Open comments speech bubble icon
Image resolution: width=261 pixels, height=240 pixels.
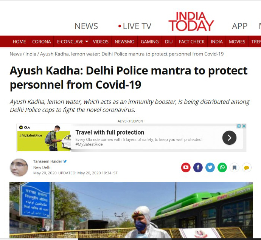click(247, 167)
